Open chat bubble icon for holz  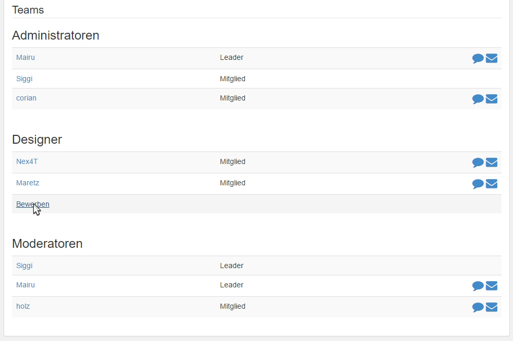pos(478,307)
